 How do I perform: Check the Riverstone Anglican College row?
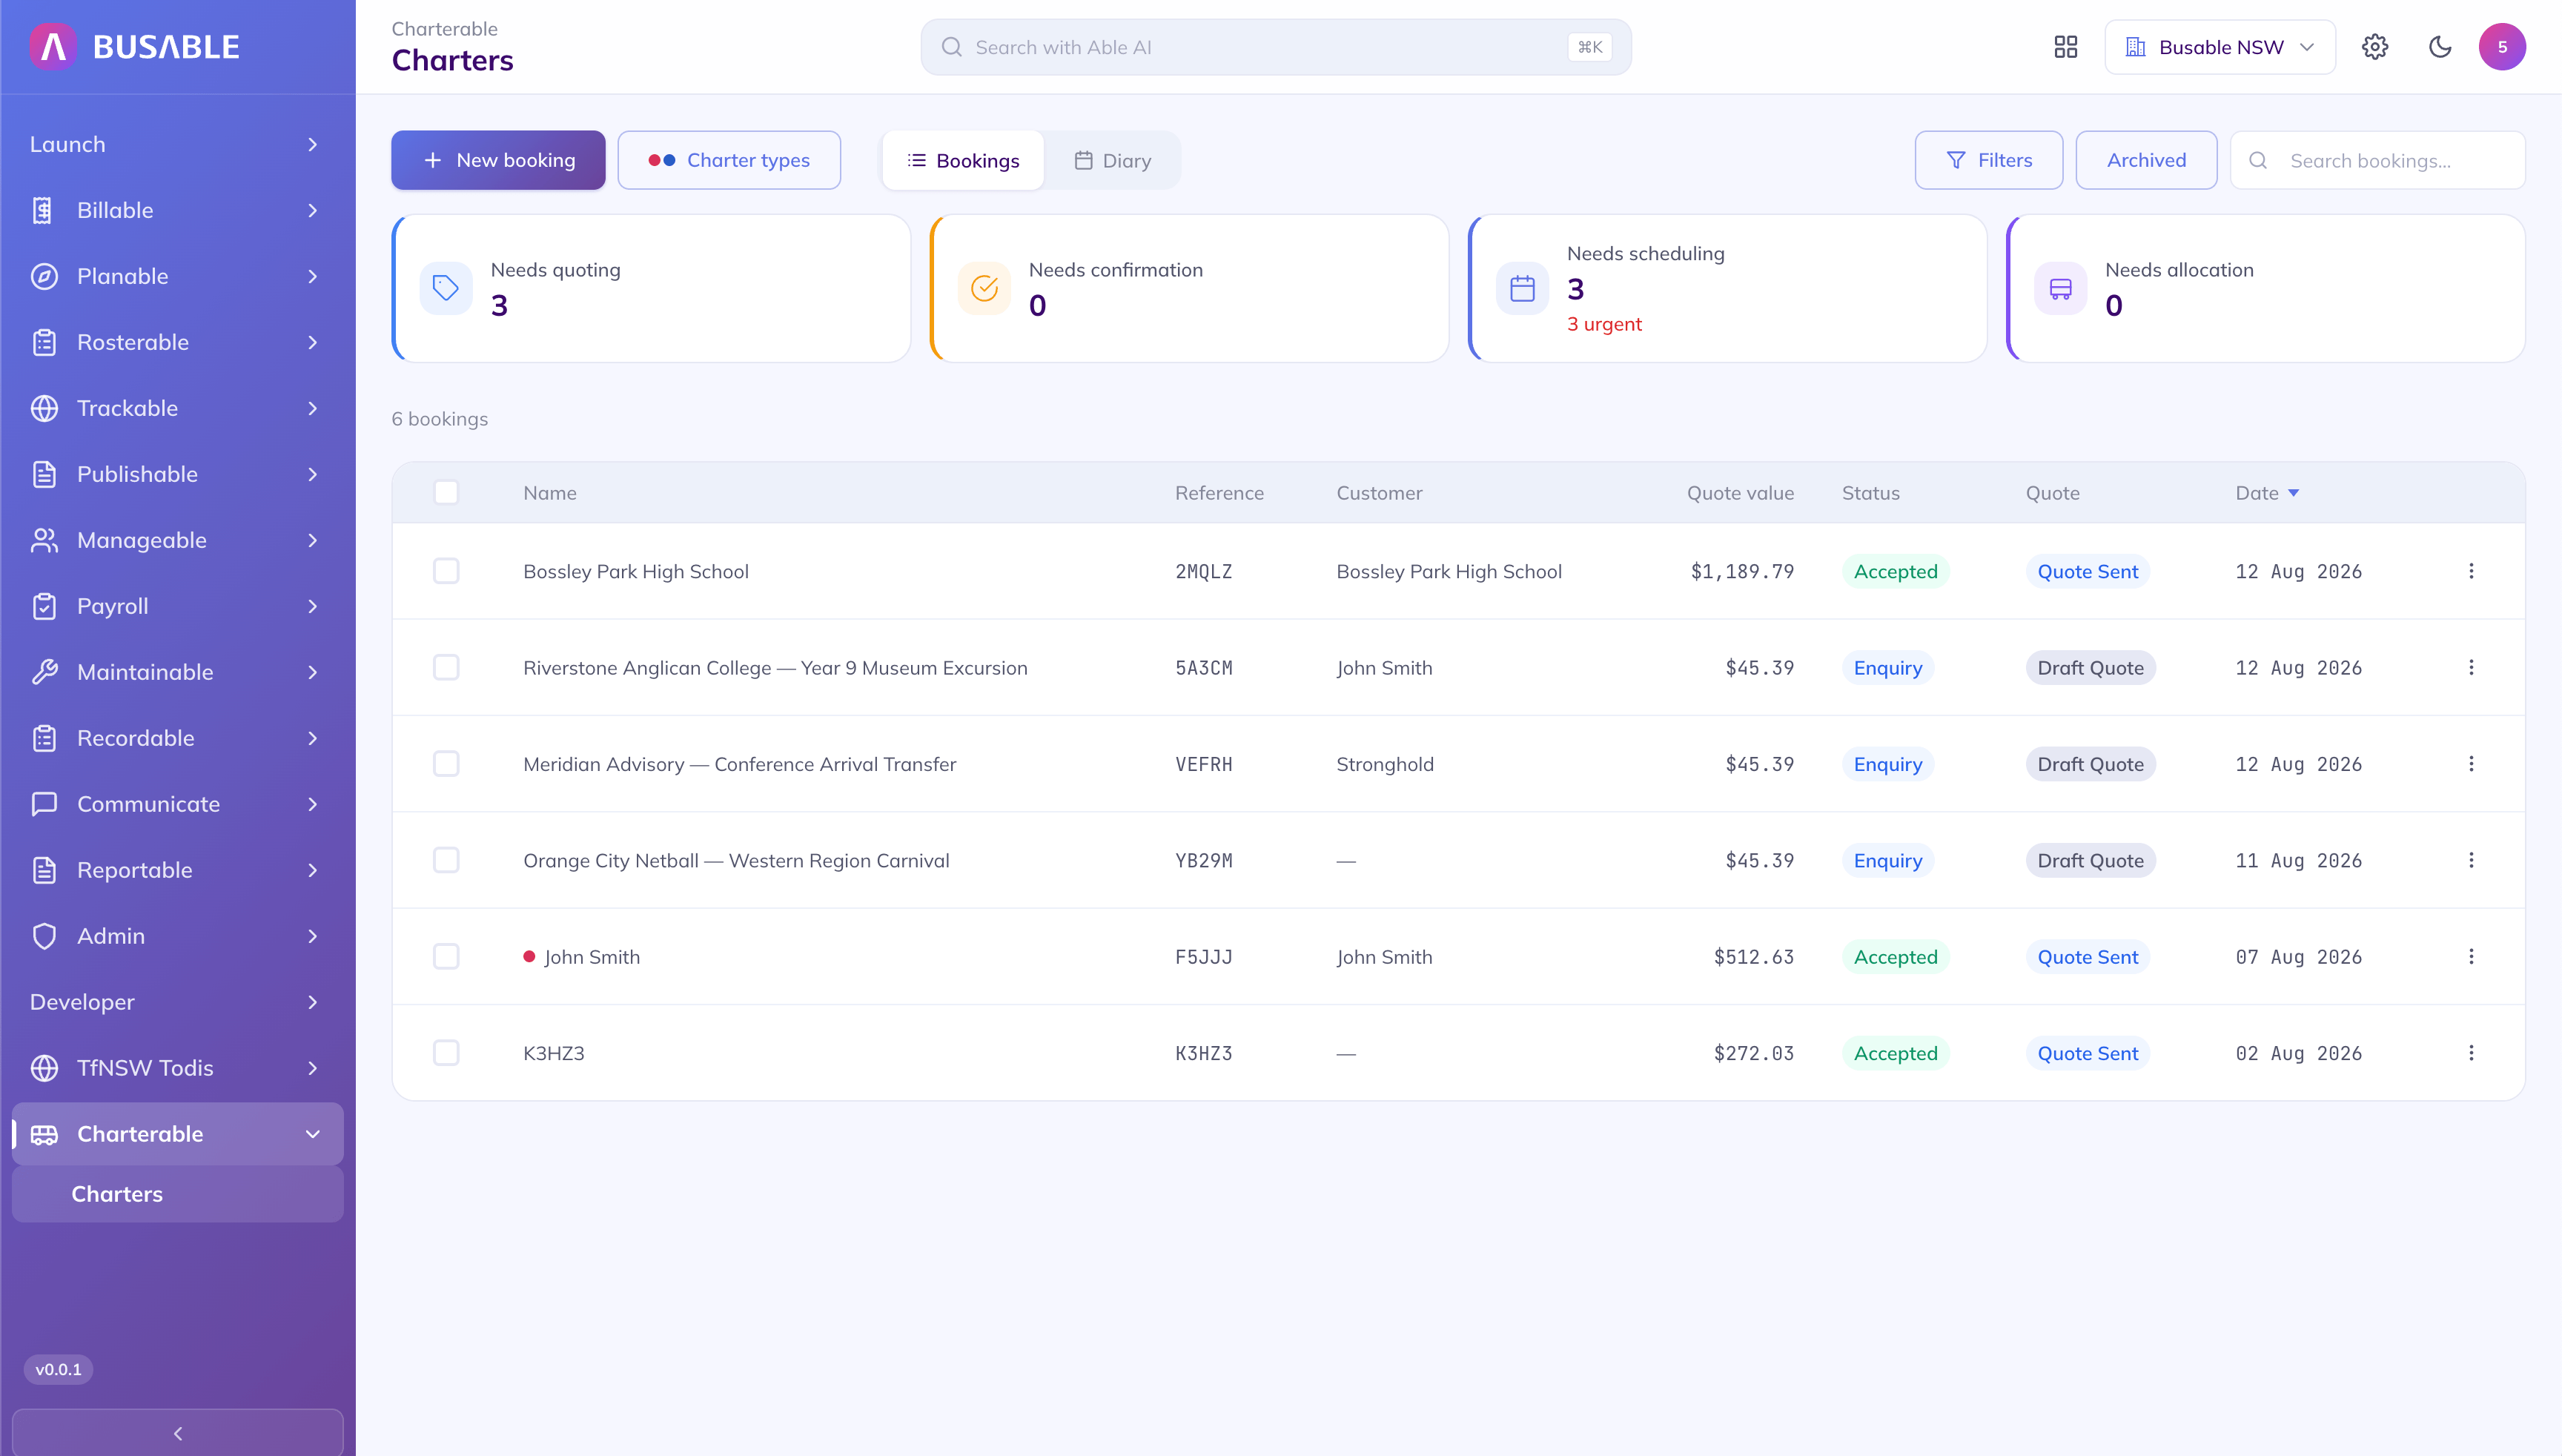point(446,667)
